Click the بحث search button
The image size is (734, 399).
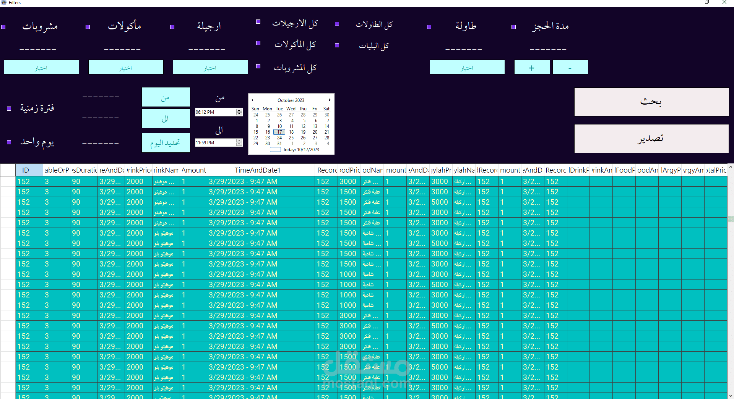point(651,102)
